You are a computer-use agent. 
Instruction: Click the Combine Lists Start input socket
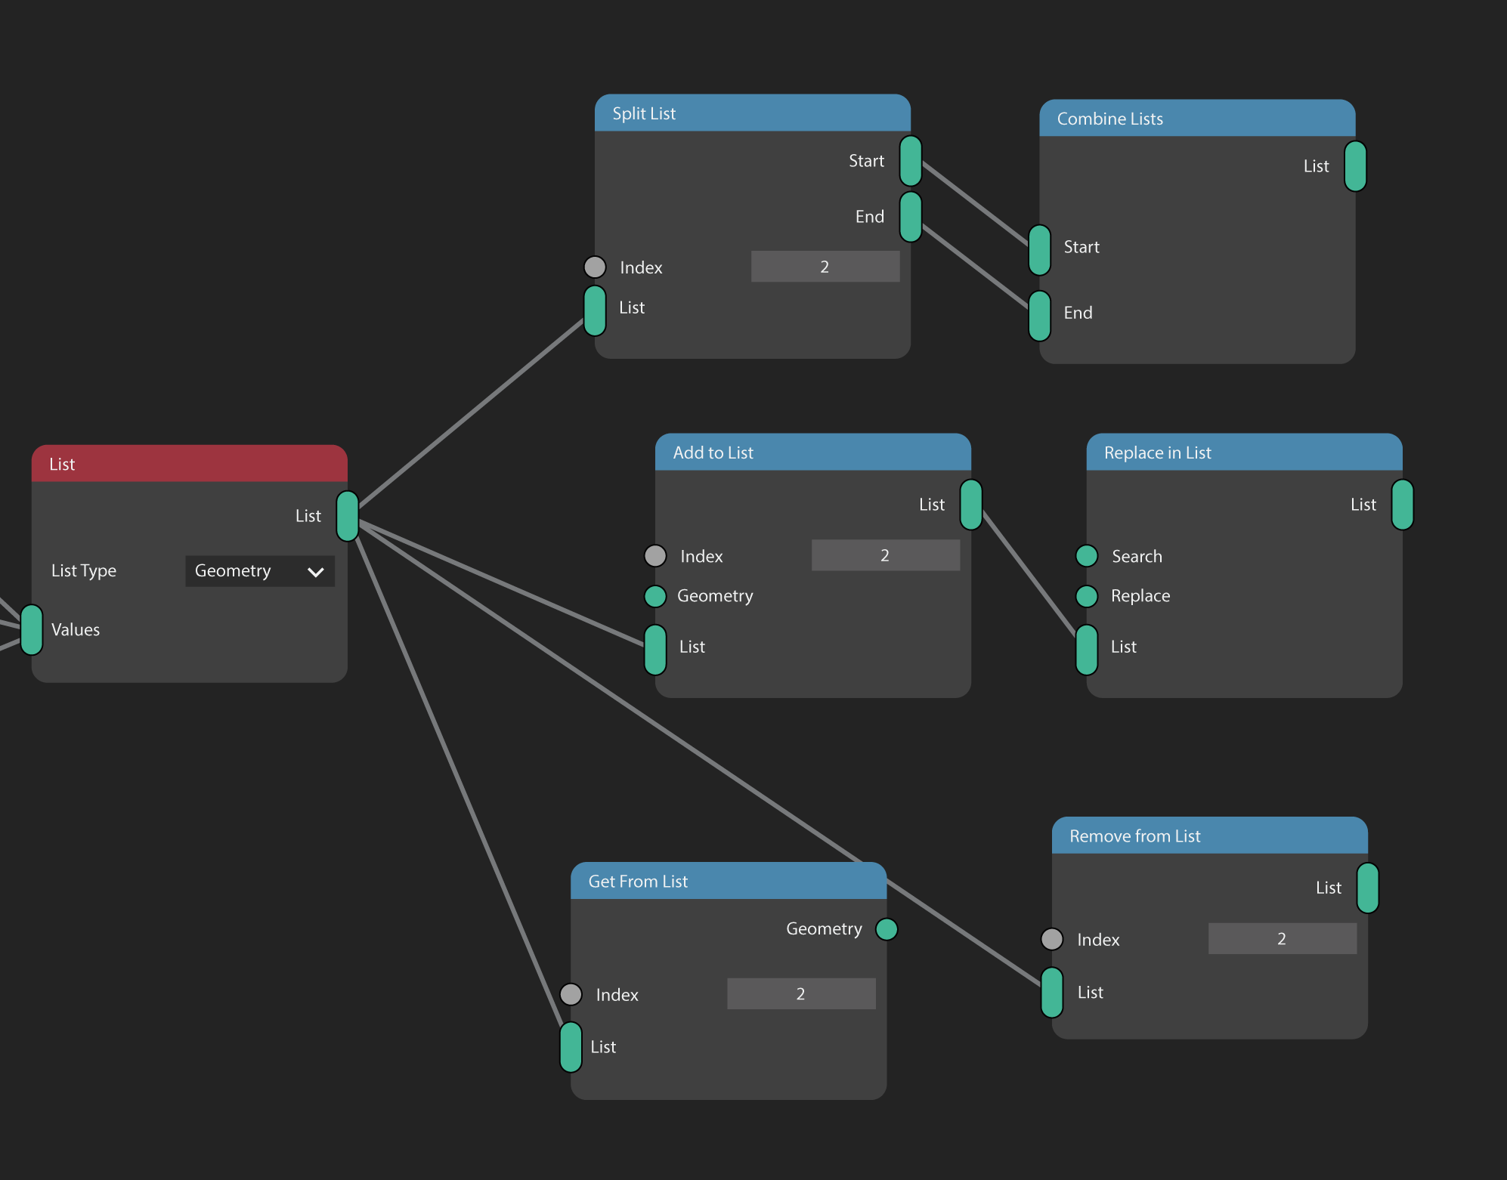coord(1039,250)
